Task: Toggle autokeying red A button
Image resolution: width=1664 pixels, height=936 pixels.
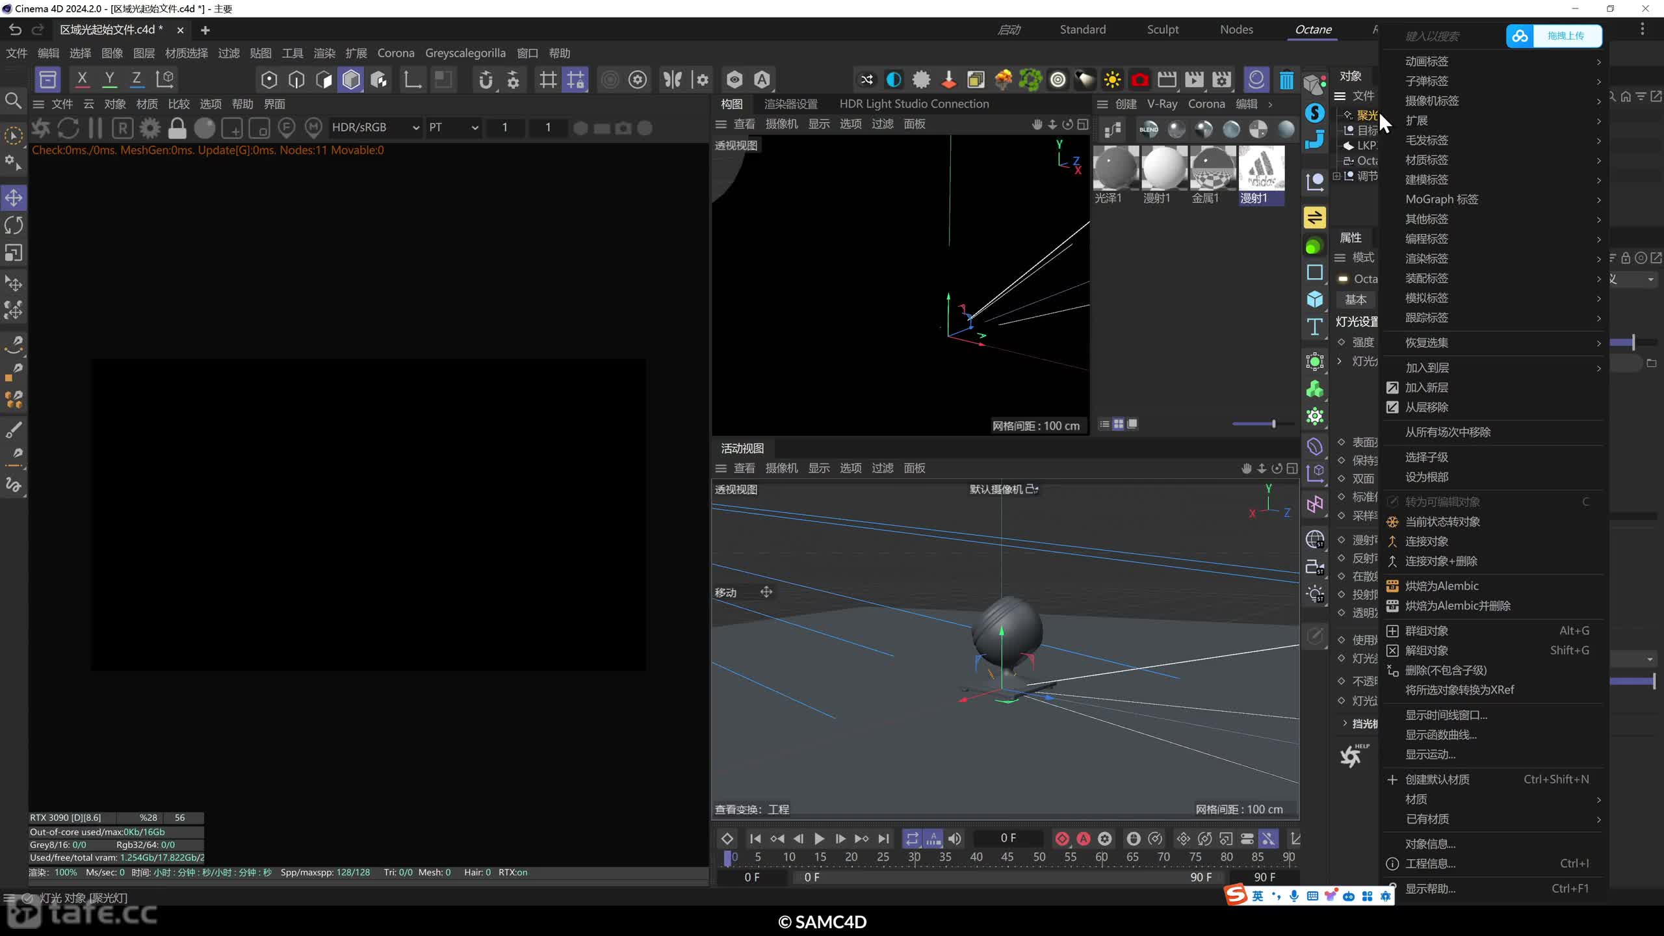Action: pyautogui.click(x=1083, y=838)
